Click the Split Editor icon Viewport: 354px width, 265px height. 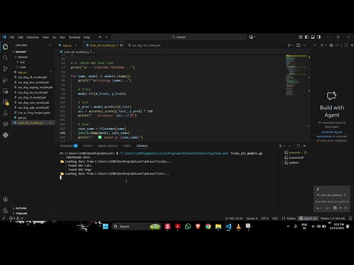[x=299, y=45]
